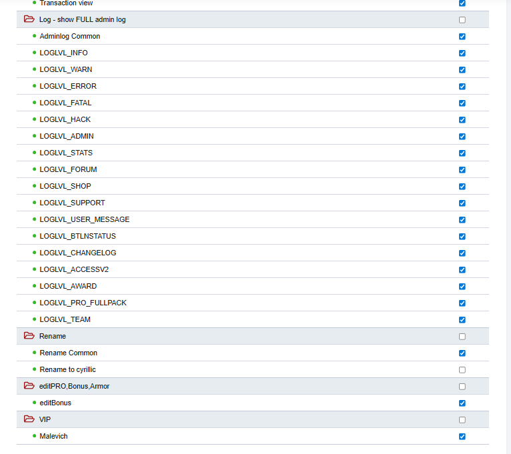Click the LOGLVL_CHANGELOG label

click(x=78, y=253)
